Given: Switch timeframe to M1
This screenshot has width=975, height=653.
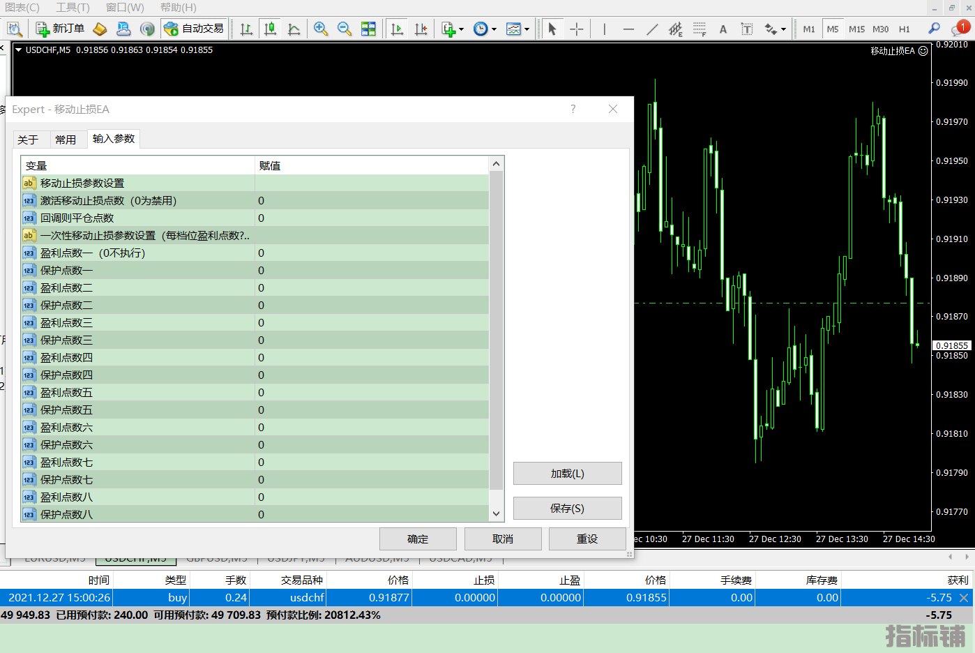Looking at the screenshot, I should click(809, 29).
